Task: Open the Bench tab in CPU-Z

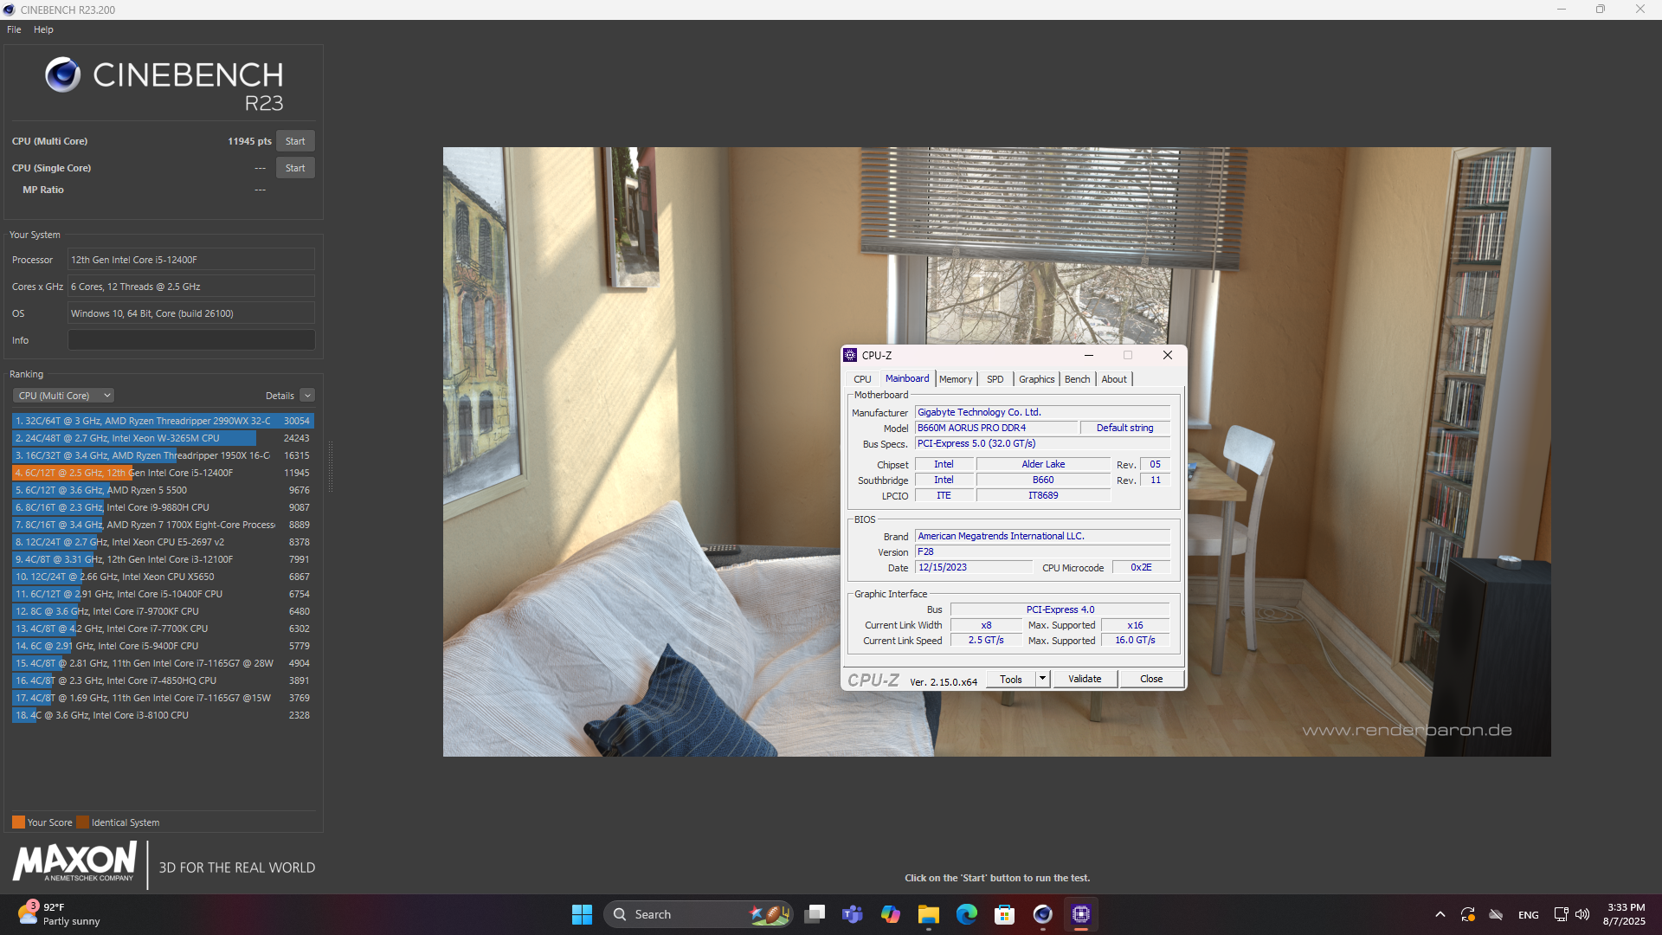Action: point(1077,379)
